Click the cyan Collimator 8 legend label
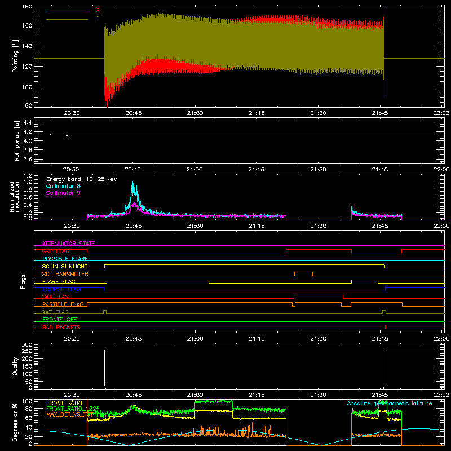The width and height of the screenshot is (451, 451). (x=63, y=186)
